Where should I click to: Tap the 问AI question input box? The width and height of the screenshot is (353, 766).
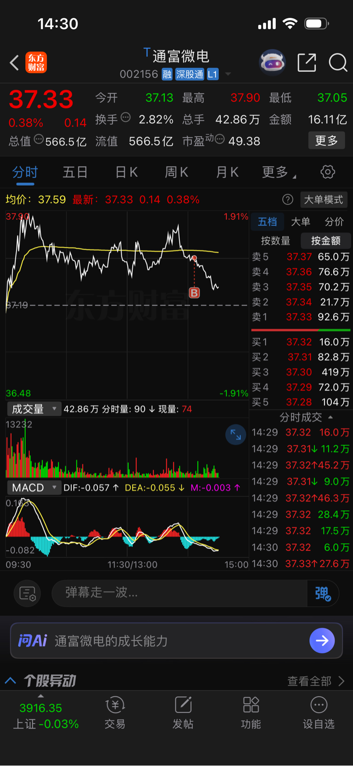click(x=176, y=641)
